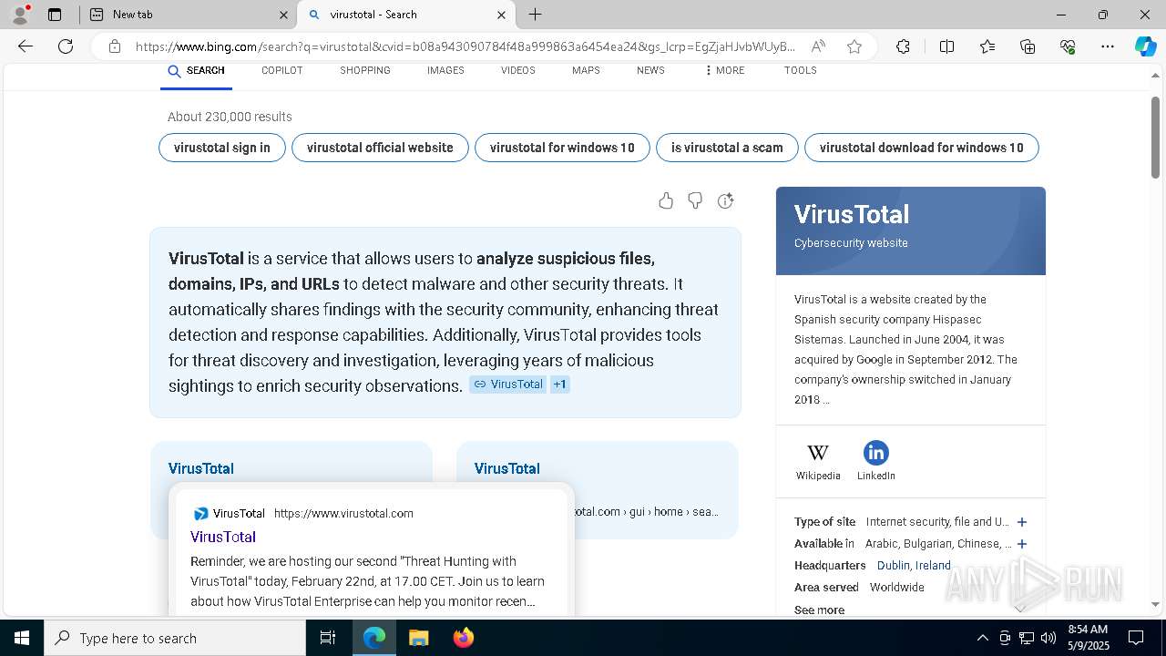Open the VirusTotal source link badge
Image resolution: width=1166 pixels, height=656 pixels.
pyautogui.click(x=507, y=384)
